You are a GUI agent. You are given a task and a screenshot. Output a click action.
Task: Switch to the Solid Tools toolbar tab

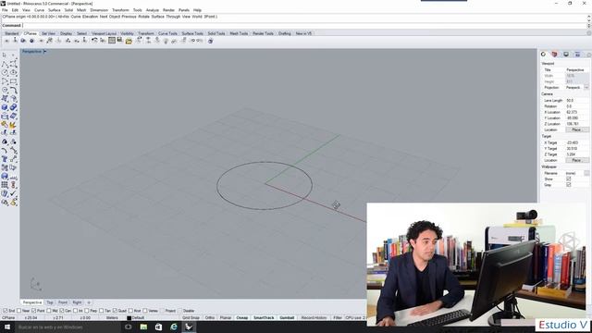coord(216,33)
